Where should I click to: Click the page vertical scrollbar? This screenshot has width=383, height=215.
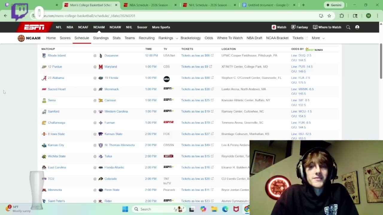click(x=381, y=61)
